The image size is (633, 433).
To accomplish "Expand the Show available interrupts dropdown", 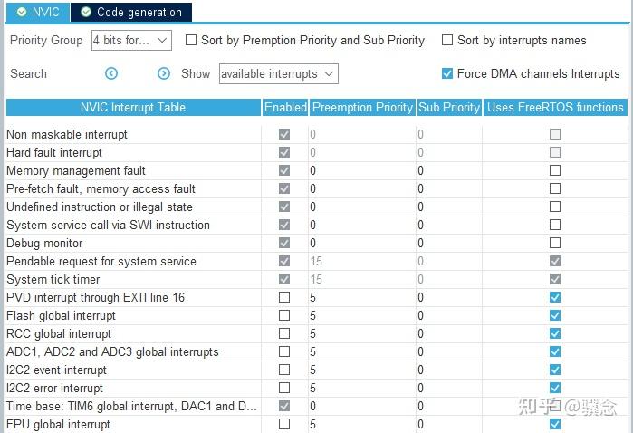I will pyautogui.click(x=278, y=73).
